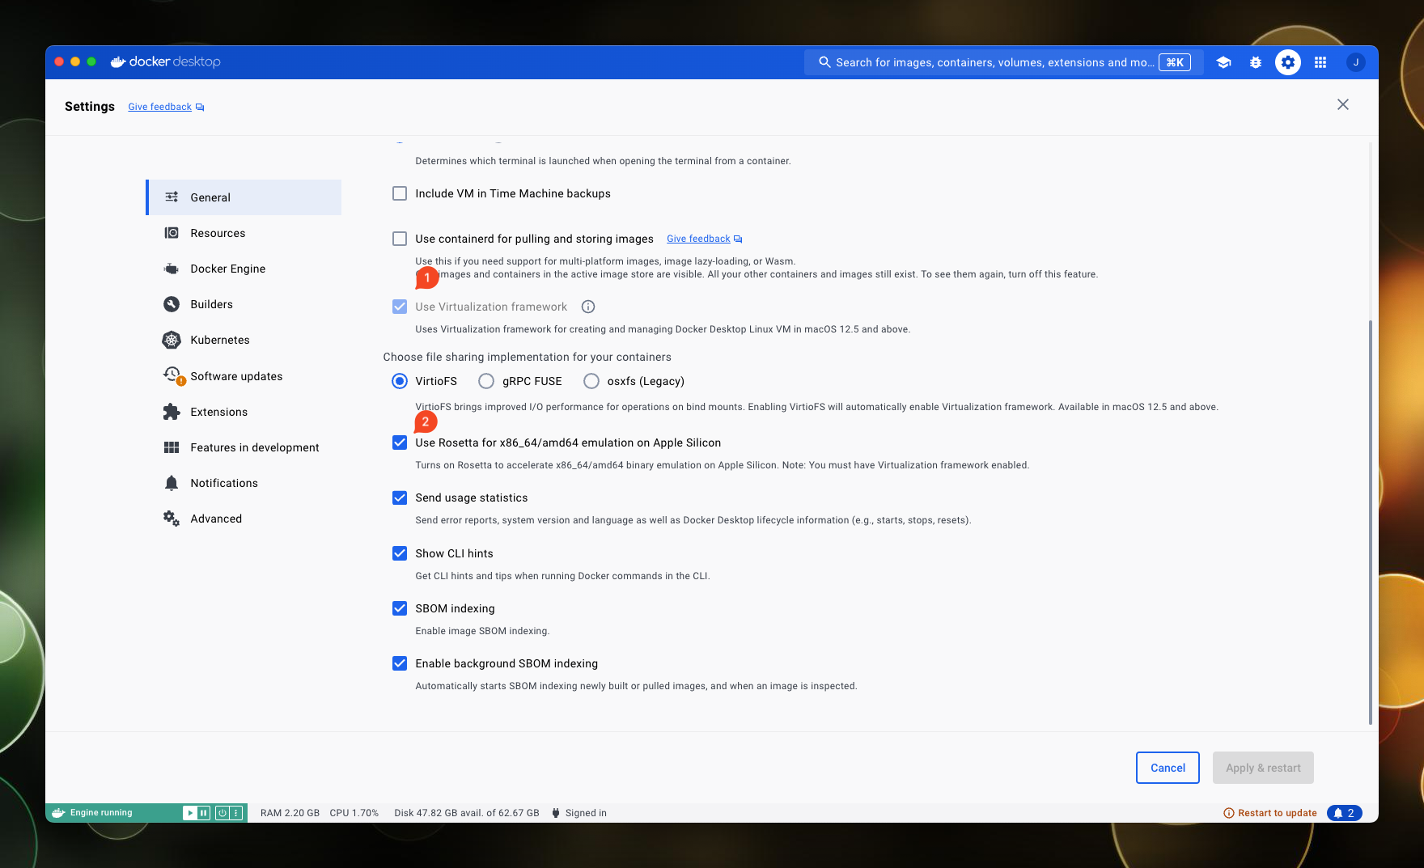Screen dimensions: 1424x868
Task: Click the power icon in engine status bar
Action: 222,813
